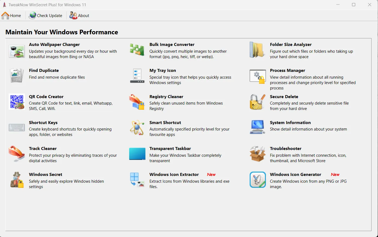Click the System Information title
The height and width of the screenshot is (237, 378).
290,123
